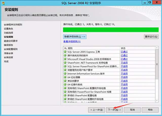The width and height of the screenshot is (162, 116).
Task: Open 不适用 link for 场管理员的用户帐户要求
Action: (x=124, y=70)
